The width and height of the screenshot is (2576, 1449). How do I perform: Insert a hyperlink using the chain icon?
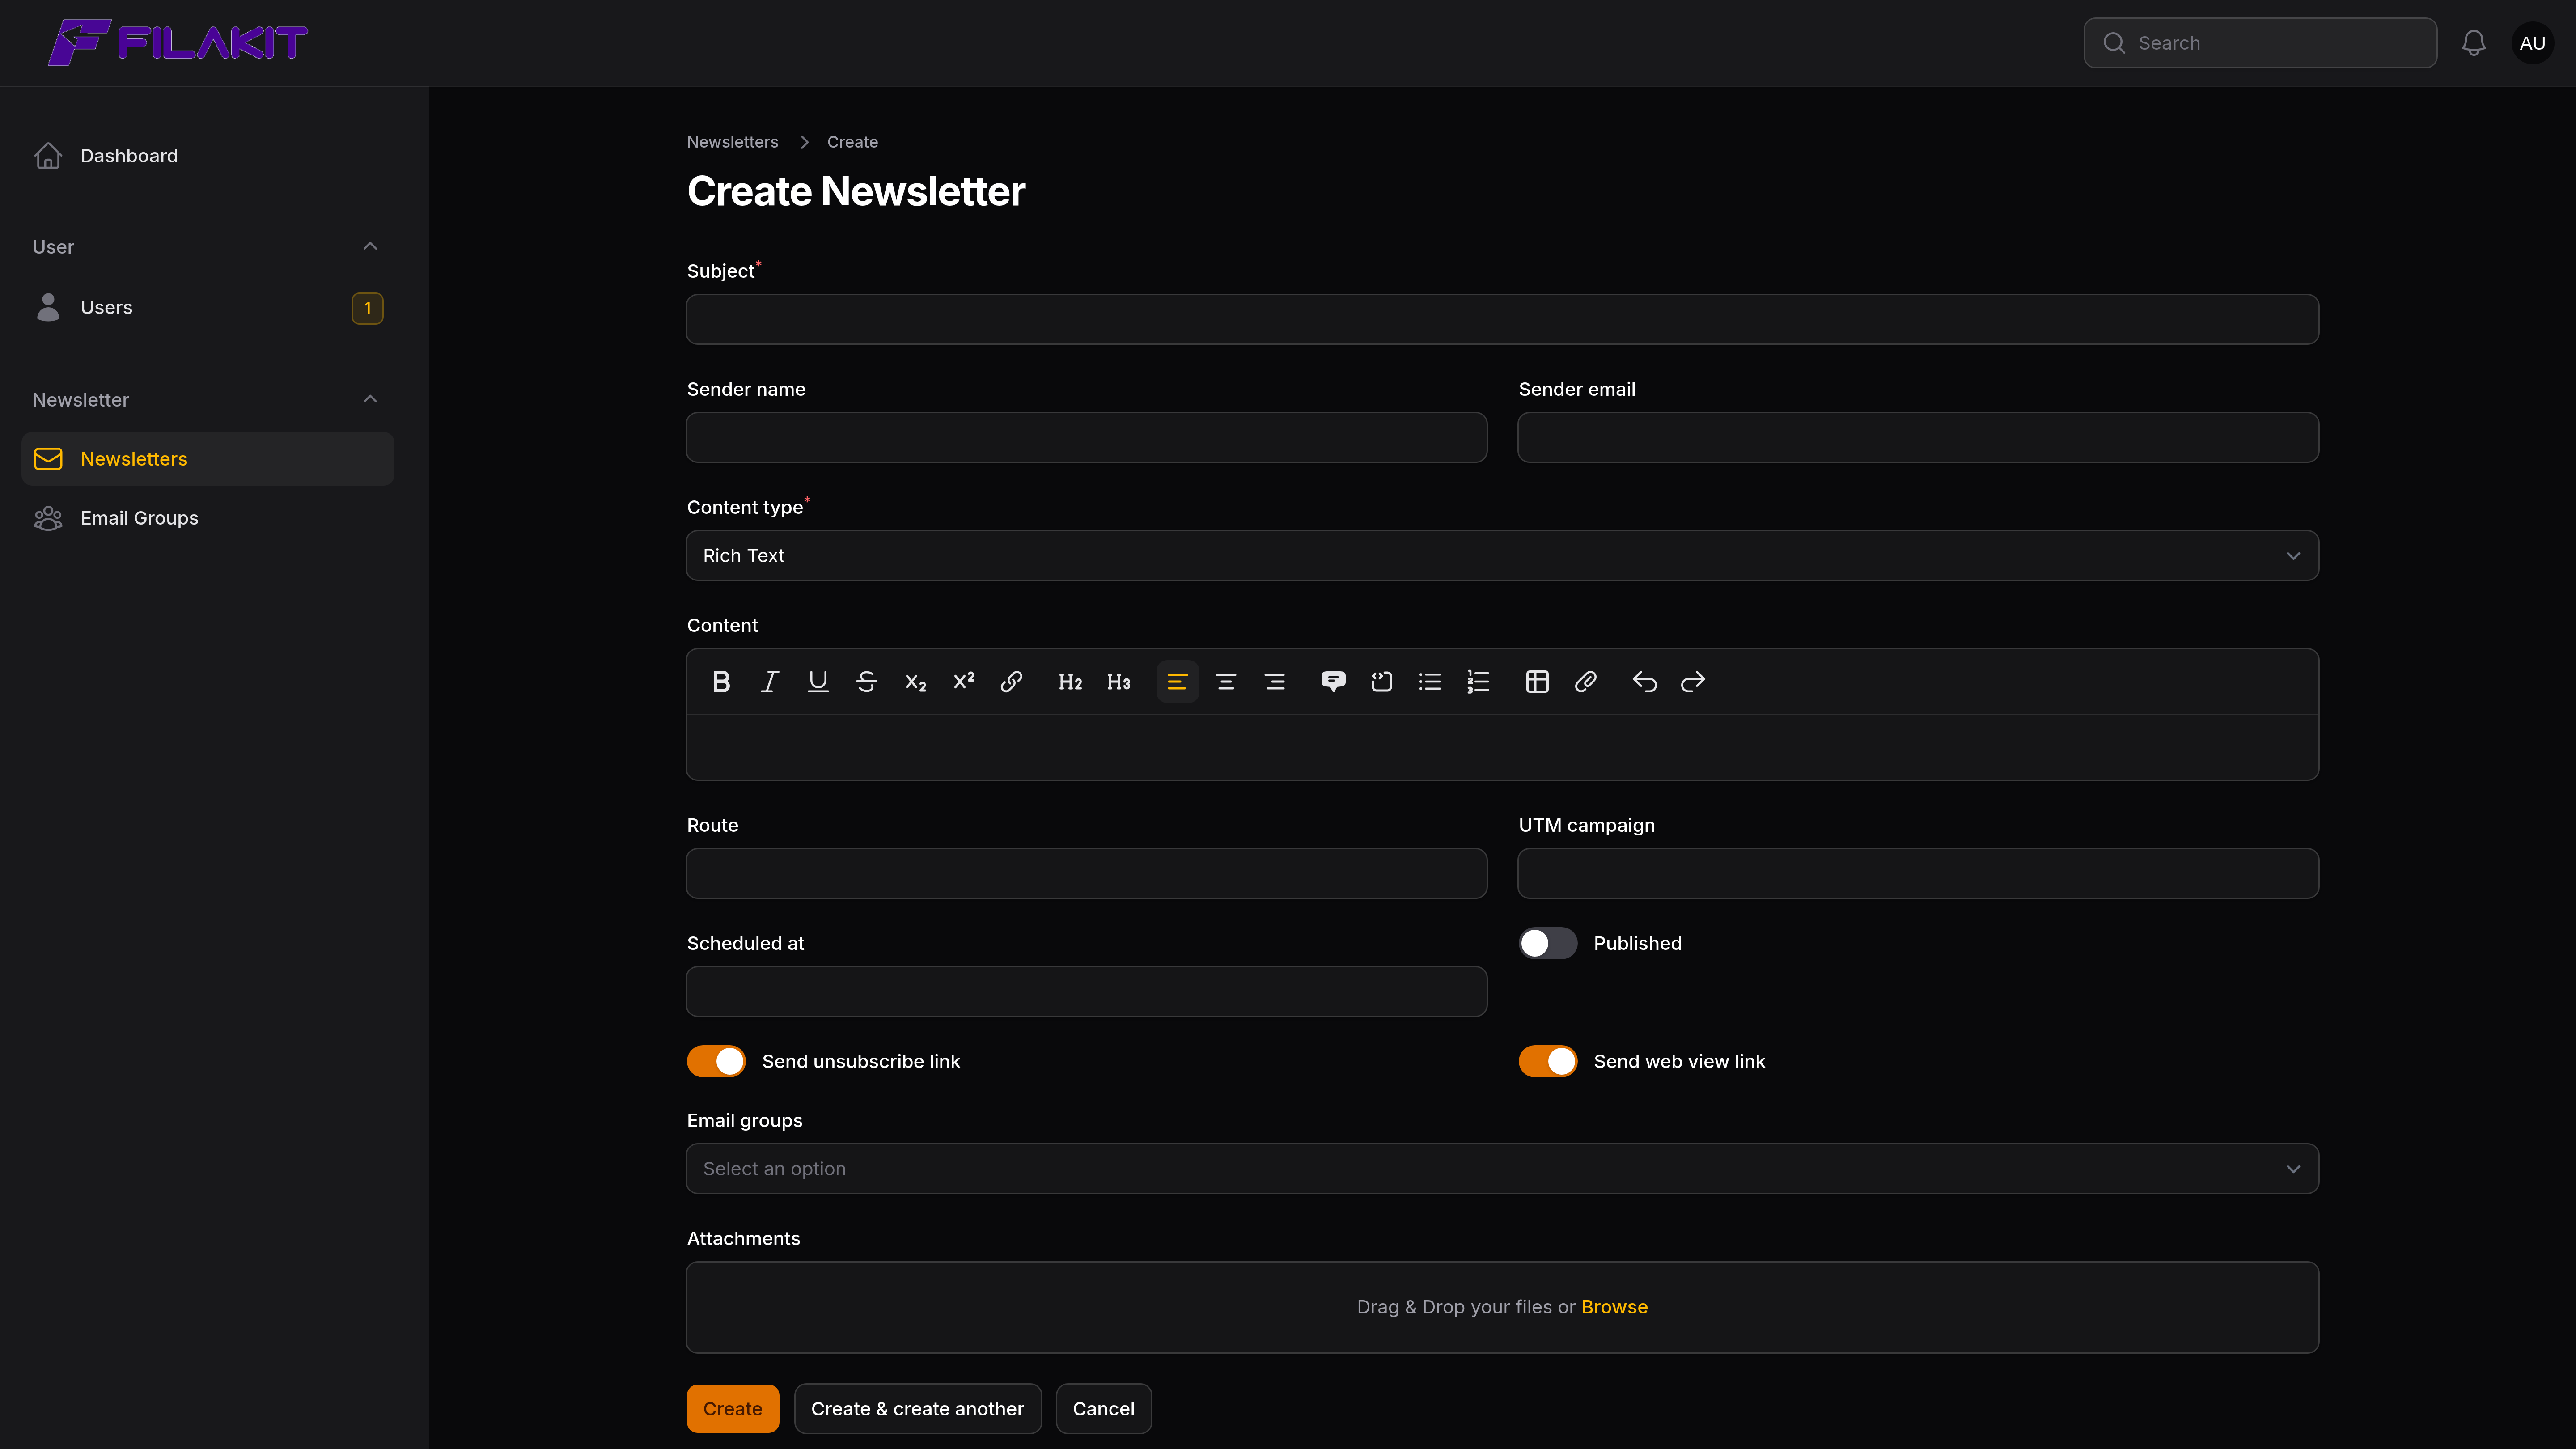click(x=1011, y=682)
